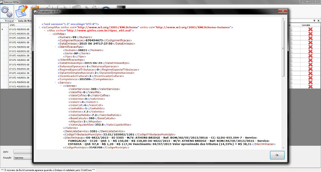Image resolution: width=321 pixels, height=172 pixels.
Task: Collapse the InfNfse XML node
Action: pos(50,34)
